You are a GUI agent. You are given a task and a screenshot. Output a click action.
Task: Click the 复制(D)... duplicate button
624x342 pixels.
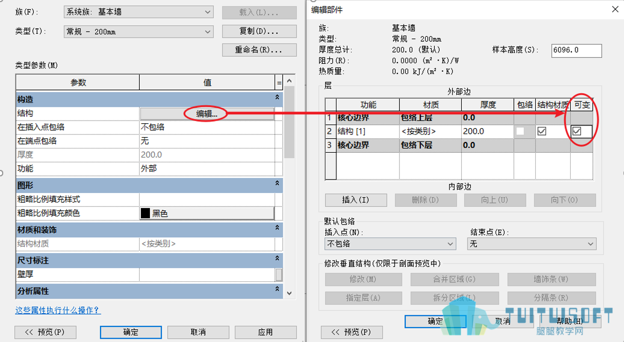[259, 31]
